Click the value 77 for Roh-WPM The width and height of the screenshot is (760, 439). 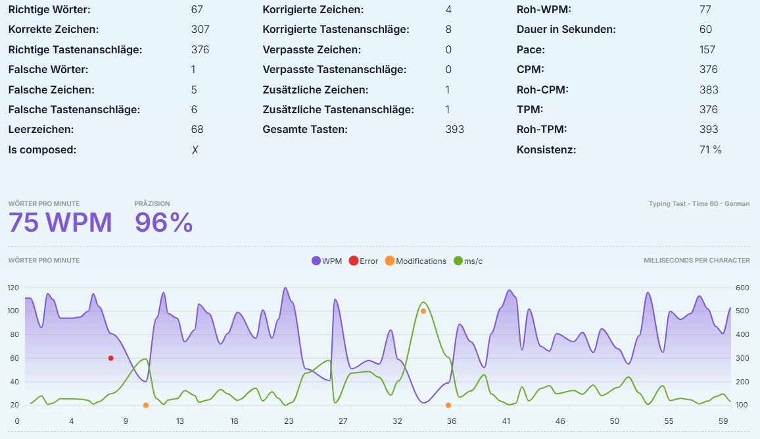point(705,10)
